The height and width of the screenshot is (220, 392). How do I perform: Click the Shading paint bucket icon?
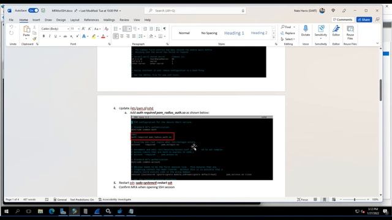pyautogui.click(x=151, y=37)
